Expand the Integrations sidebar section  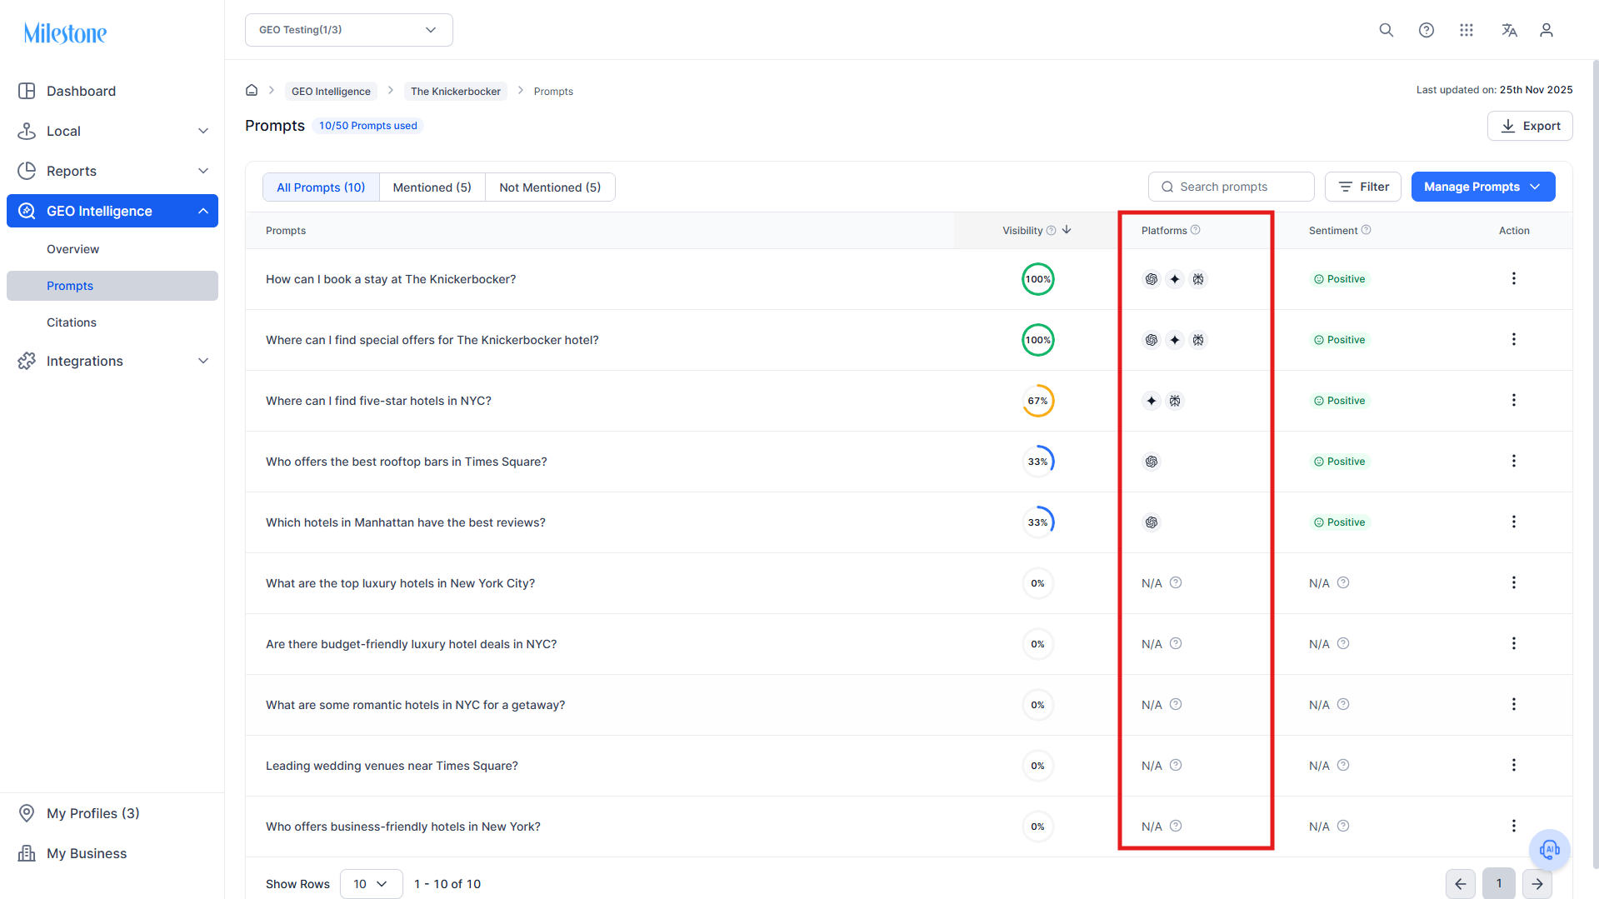(x=112, y=361)
